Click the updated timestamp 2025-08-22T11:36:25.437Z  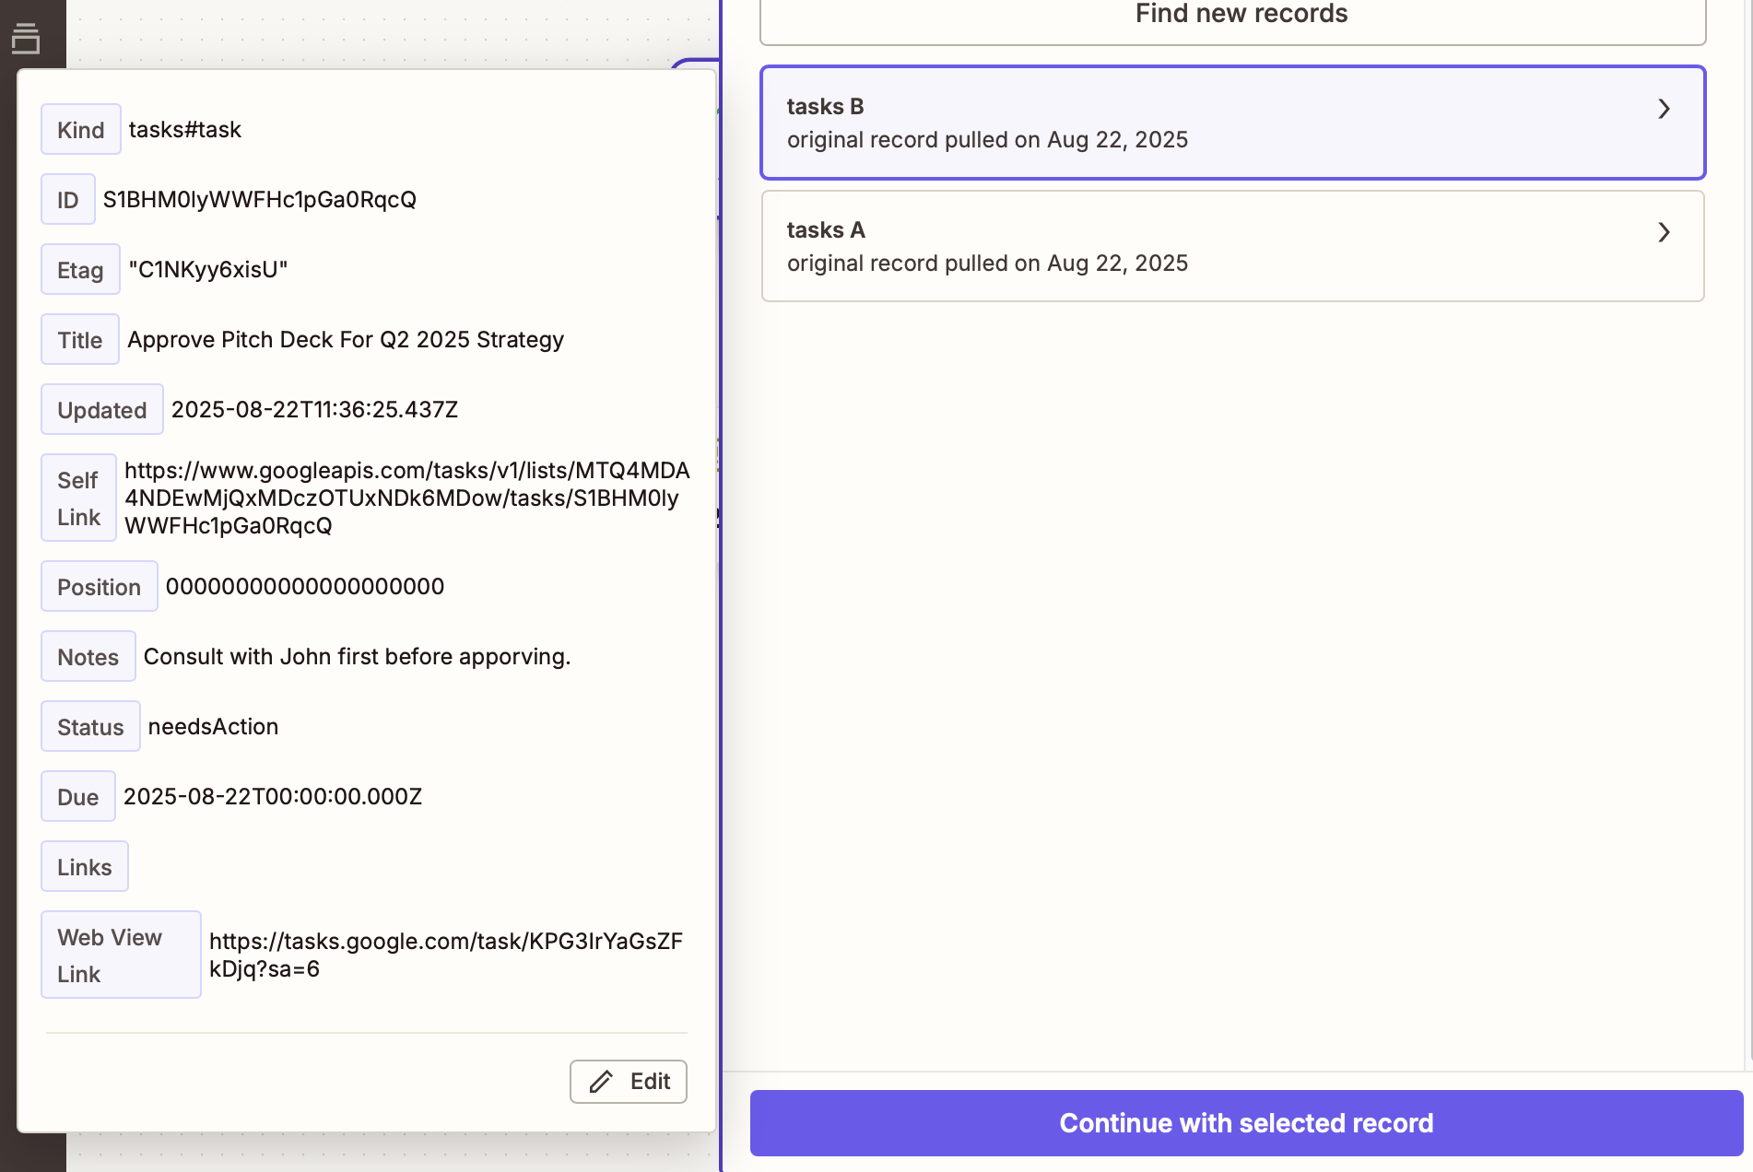(315, 410)
